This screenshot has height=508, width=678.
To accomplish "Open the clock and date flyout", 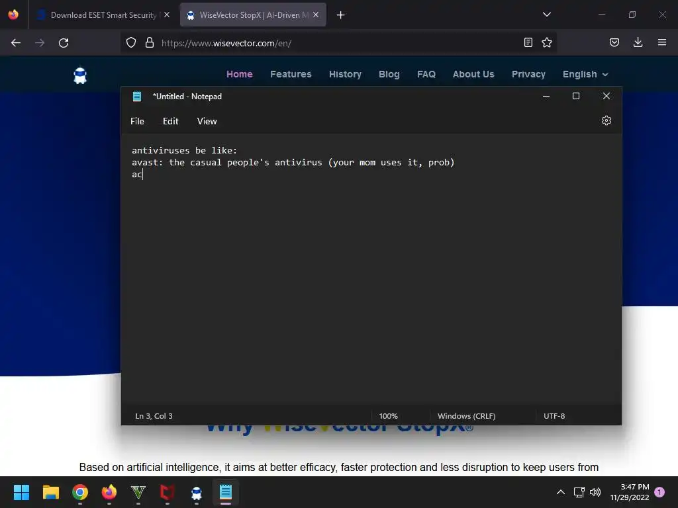I will pos(630,492).
